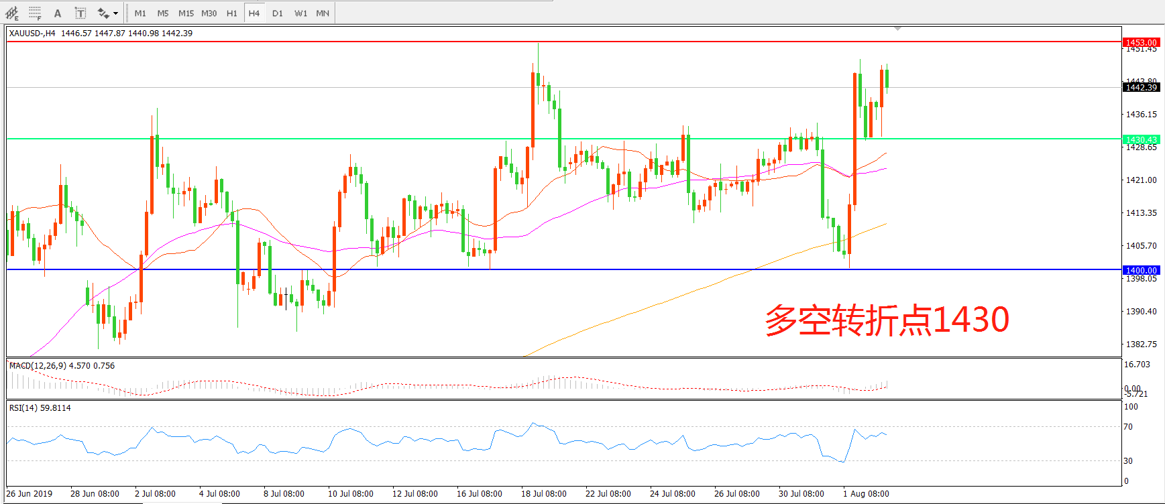1165x504 pixels.
Task: Switch chart to M15 timeframe
Action: pos(186,13)
